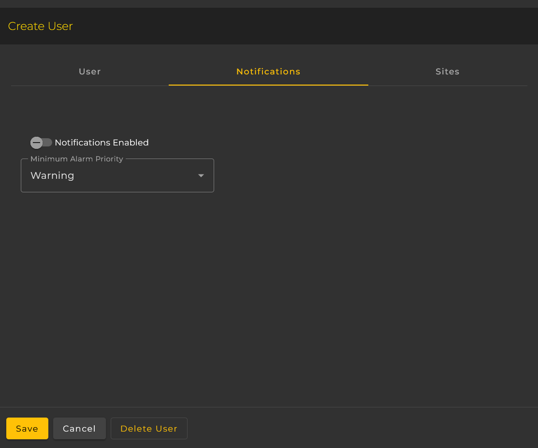Click the "Warning" selected priority value

click(x=52, y=175)
